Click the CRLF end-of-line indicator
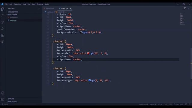Image resolution: width=192 pixels, height=108 pixels. (x=165, y=104)
